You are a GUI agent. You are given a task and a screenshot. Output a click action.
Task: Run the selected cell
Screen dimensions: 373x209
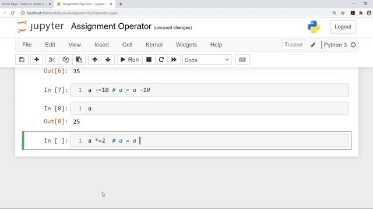pos(129,59)
